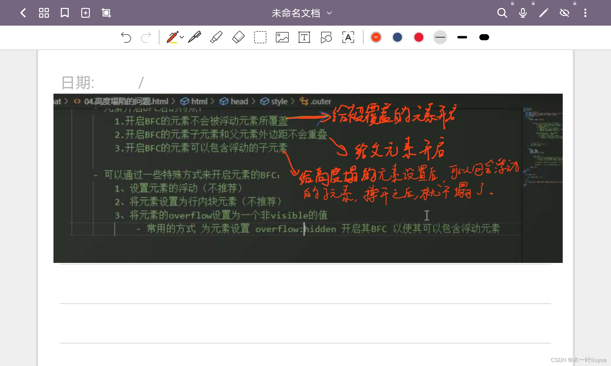This screenshot has width=611, height=366.
Task: Undo the last stroke
Action: click(x=126, y=37)
